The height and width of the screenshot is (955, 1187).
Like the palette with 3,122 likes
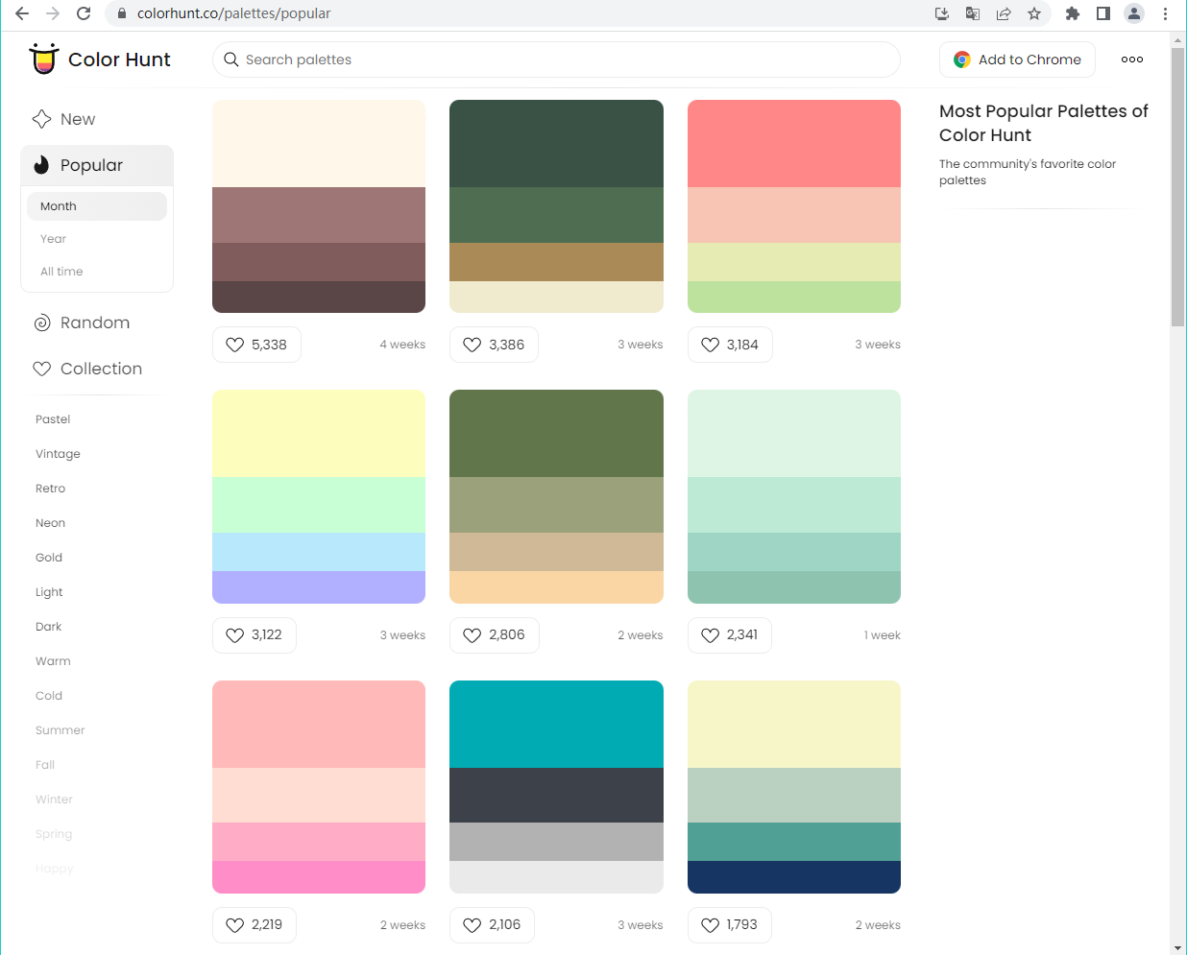click(254, 635)
